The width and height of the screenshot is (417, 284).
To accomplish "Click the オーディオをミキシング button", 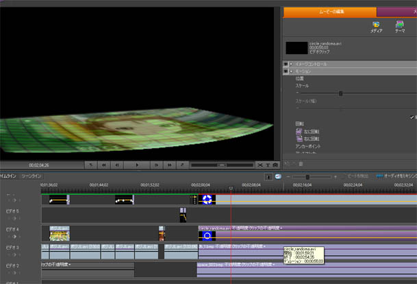I will (x=397, y=176).
